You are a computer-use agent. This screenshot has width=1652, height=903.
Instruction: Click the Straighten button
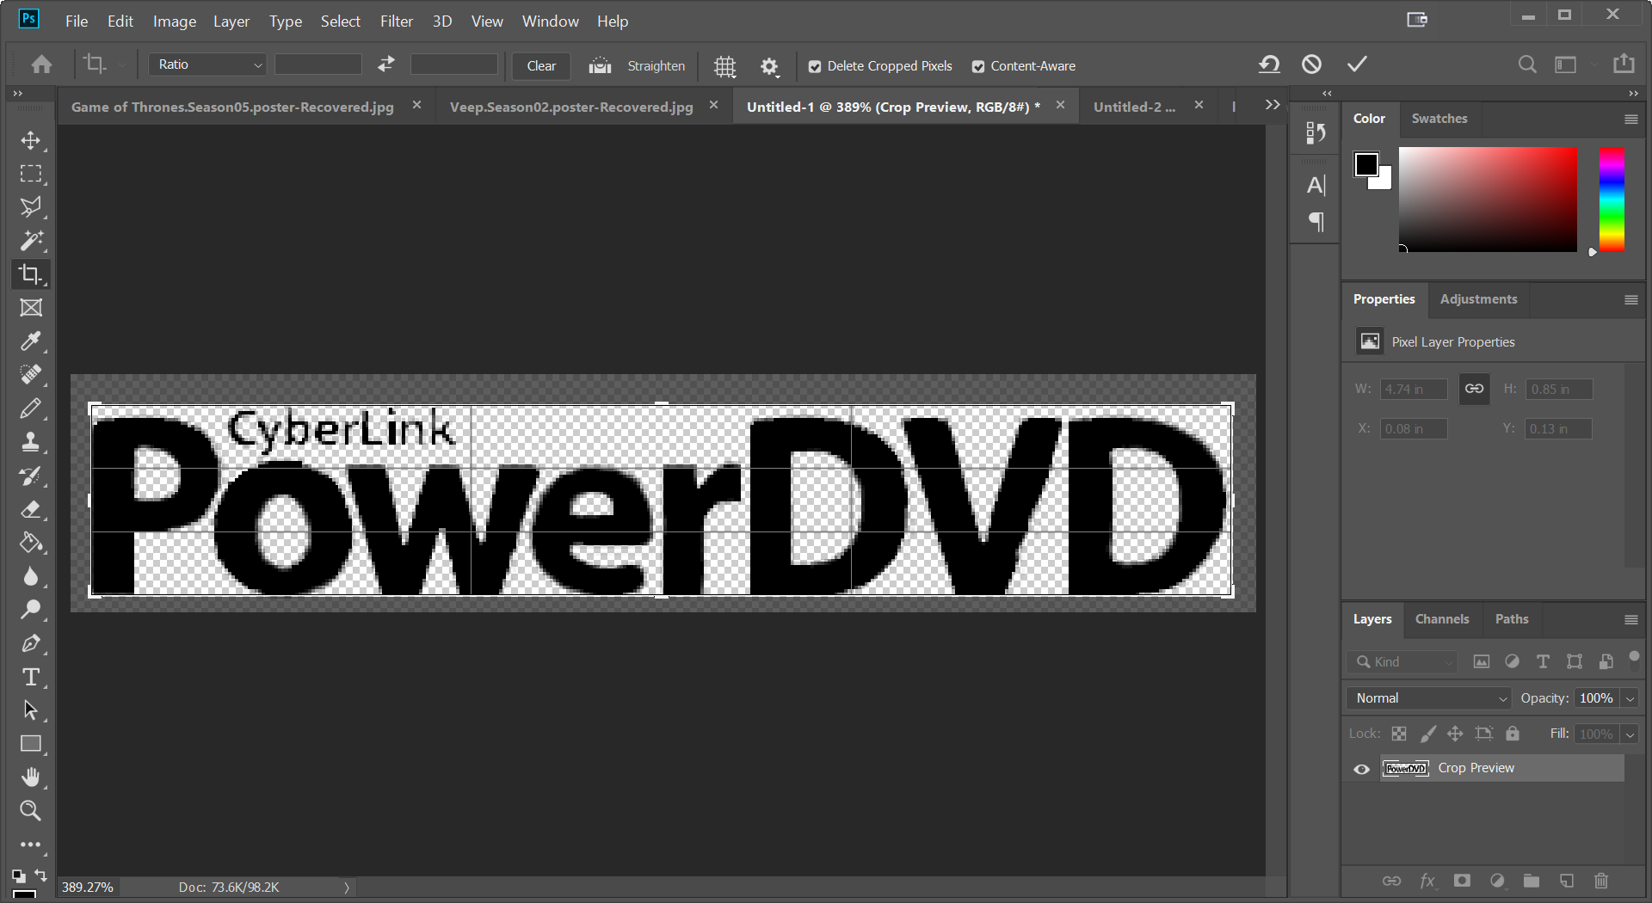click(638, 66)
